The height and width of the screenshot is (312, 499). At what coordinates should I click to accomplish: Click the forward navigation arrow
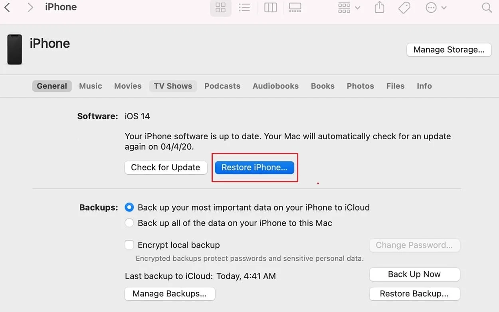coord(30,7)
